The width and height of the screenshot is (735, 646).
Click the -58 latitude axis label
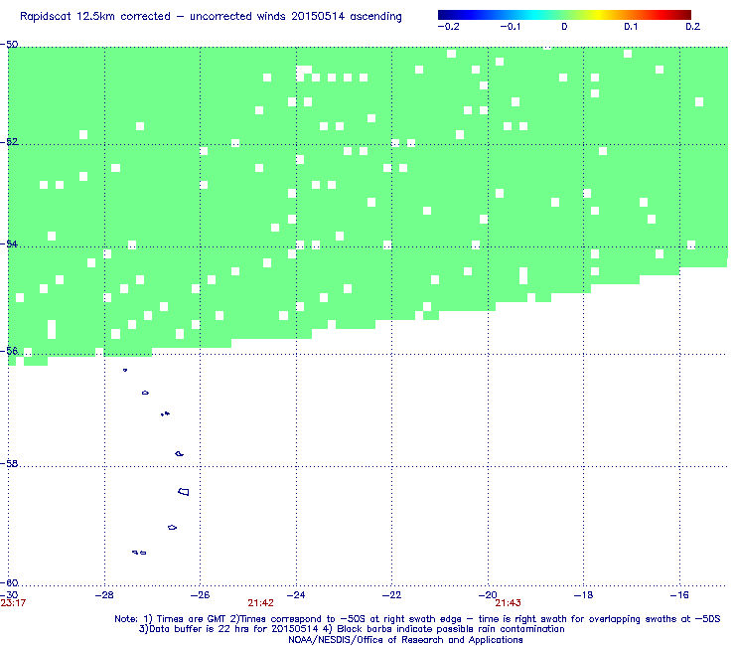click(x=9, y=463)
